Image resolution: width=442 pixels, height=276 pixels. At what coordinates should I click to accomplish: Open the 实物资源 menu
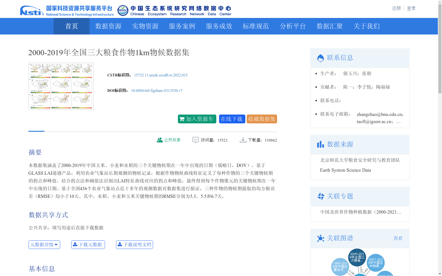[145, 26]
